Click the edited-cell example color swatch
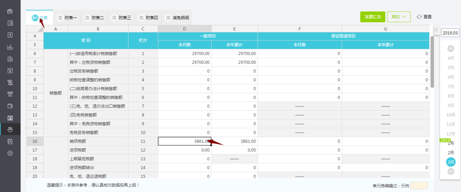461x192 pixels. point(419,186)
